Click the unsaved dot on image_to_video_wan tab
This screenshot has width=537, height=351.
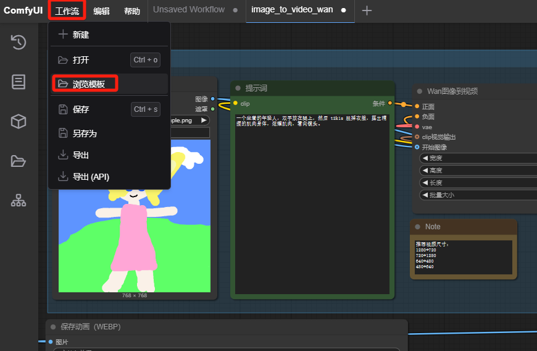pos(344,11)
